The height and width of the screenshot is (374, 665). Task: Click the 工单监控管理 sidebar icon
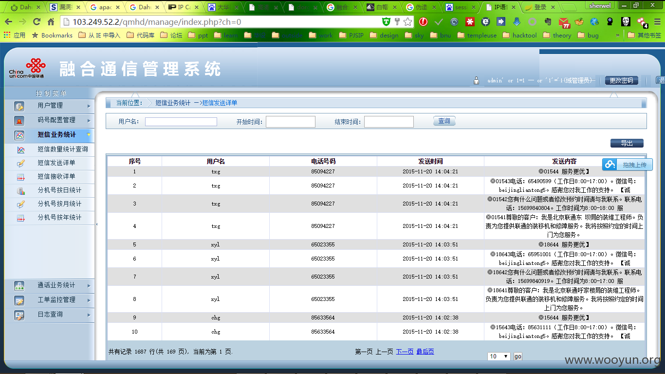(x=19, y=300)
